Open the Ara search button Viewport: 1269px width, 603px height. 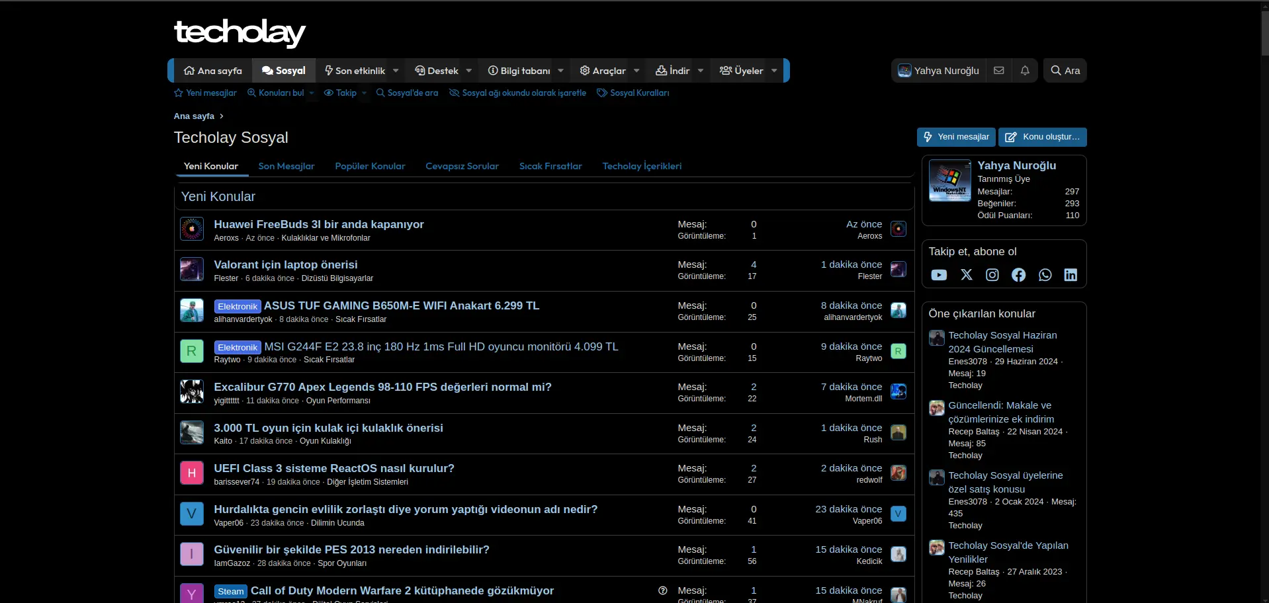(x=1065, y=71)
